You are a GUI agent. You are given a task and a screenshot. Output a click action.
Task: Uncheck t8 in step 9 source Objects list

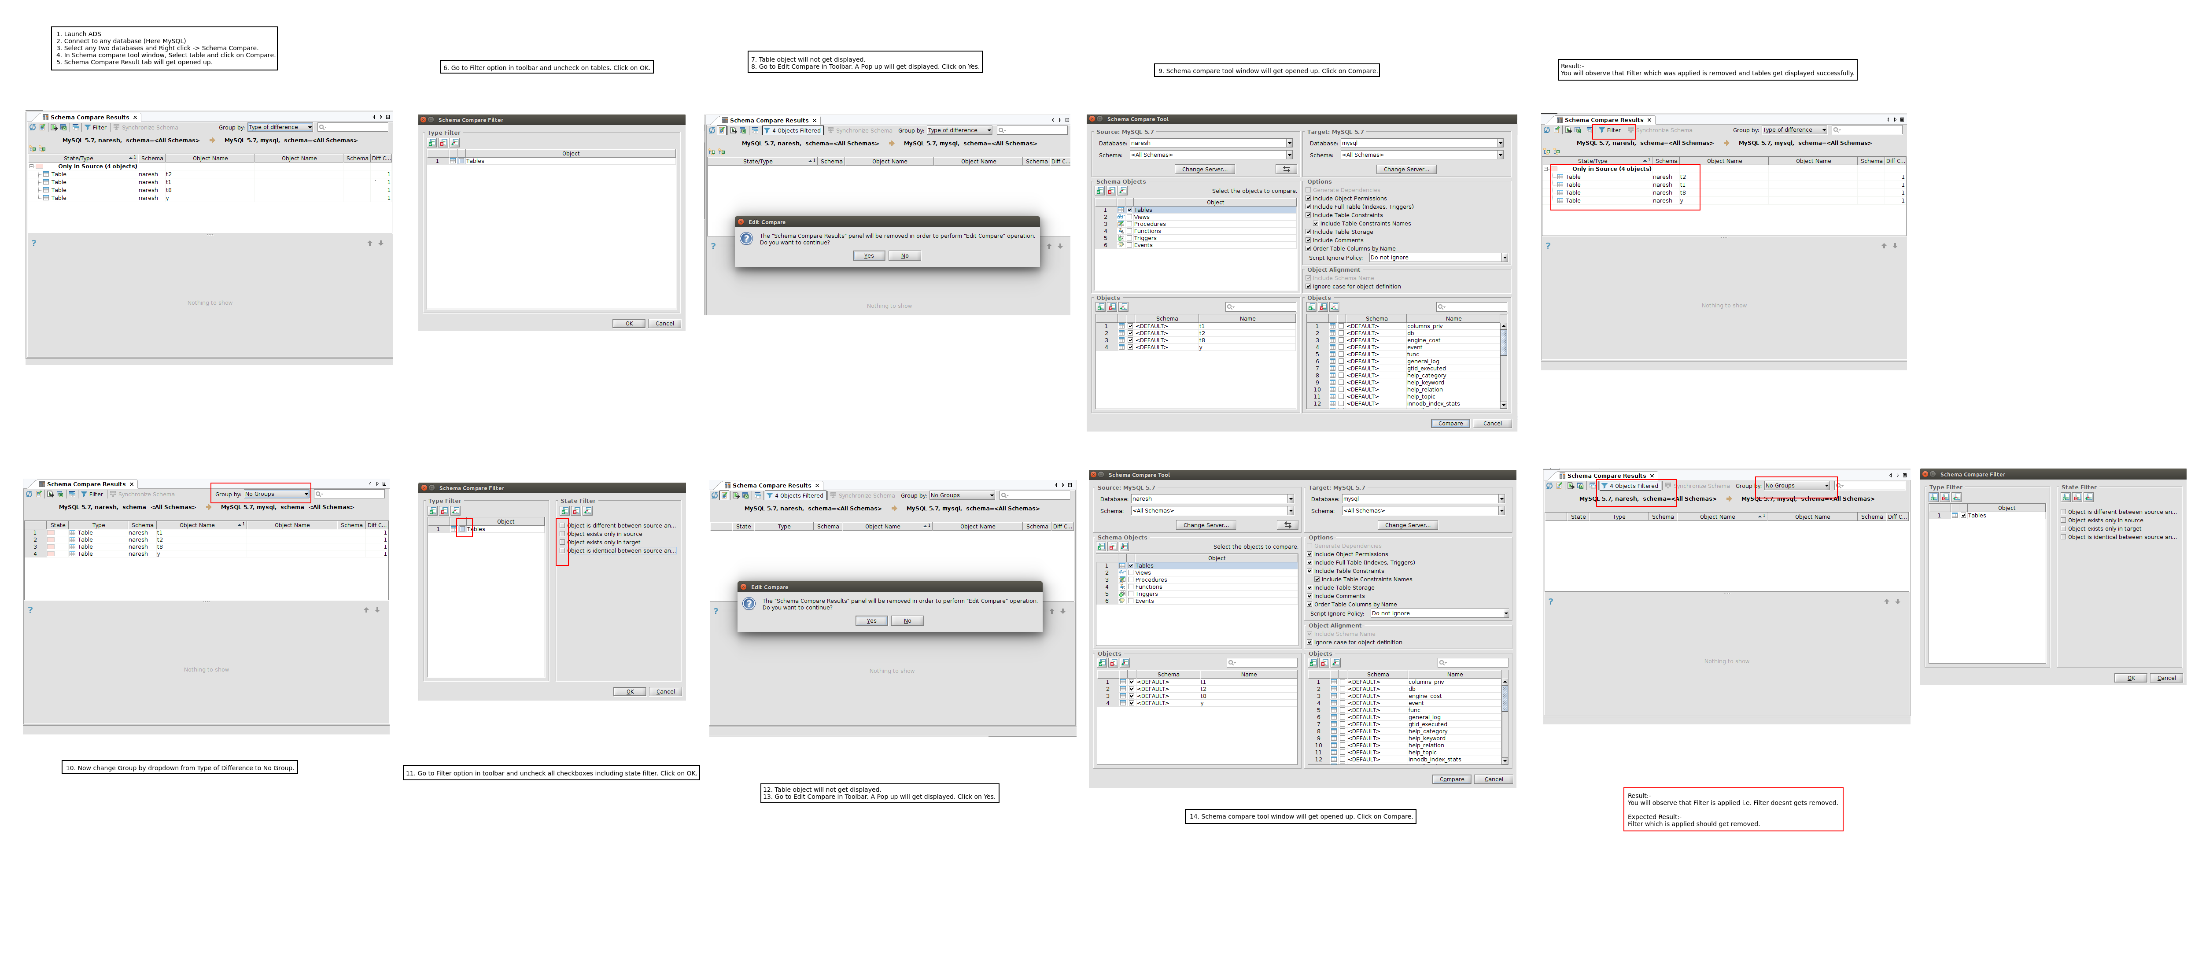click(1130, 340)
